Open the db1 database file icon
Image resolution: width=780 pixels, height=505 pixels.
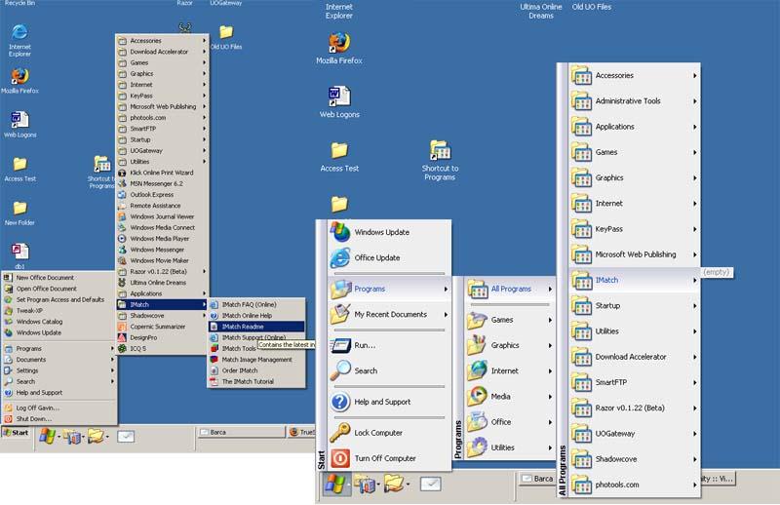tap(19, 255)
